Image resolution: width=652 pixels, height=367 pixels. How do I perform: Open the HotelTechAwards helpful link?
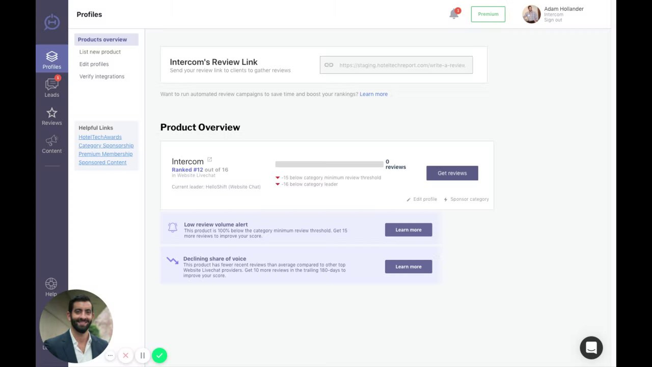click(x=100, y=137)
